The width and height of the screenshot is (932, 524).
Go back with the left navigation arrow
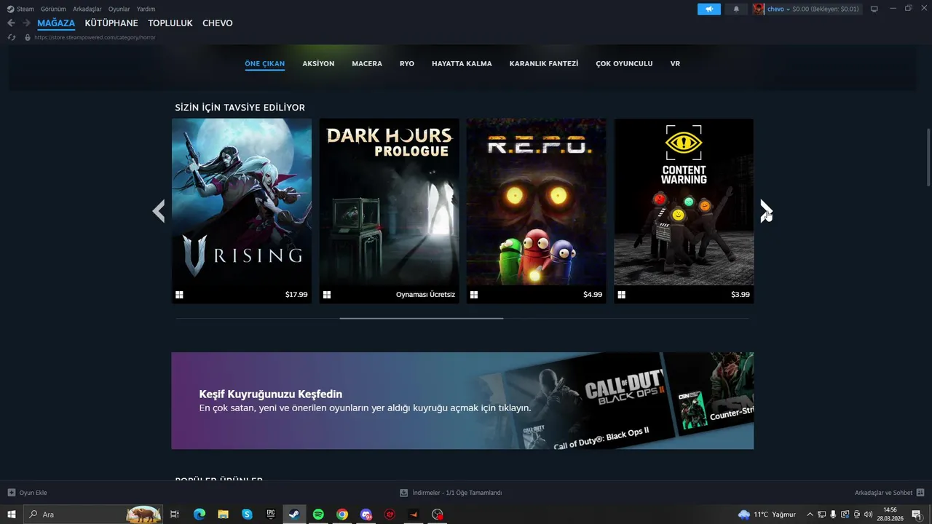click(11, 23)
